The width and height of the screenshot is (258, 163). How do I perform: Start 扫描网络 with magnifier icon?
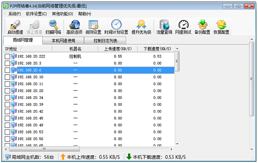click(54, 25)
